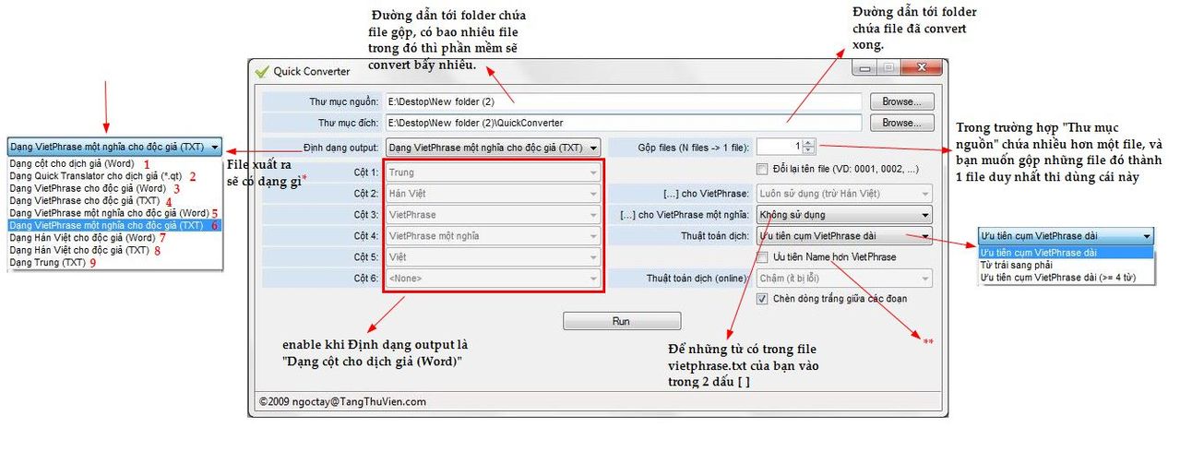The width and height of the screenshot is (1180, 475).
Task: Open the "[...] cho VietPhrase một nghĩa" dropdown
Action: click(x=842, y=215)
